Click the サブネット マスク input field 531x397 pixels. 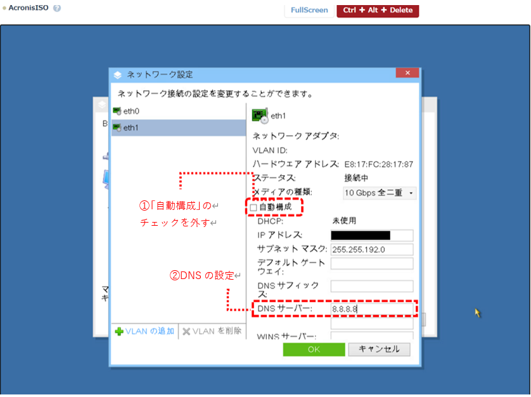coord(371,249)
